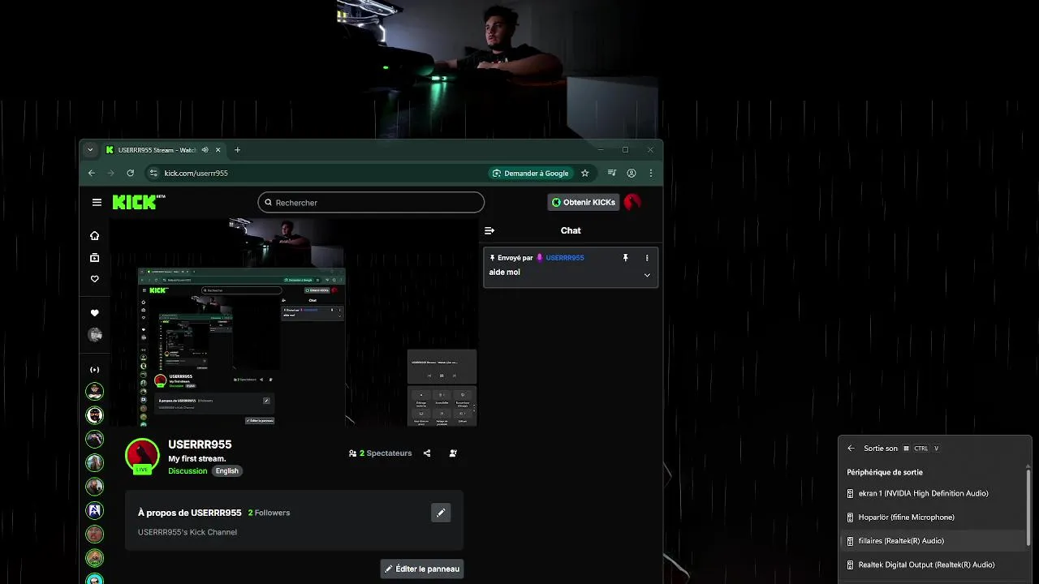Open the outlined heart Following icon in sidebar

click(x=94, y=279)
